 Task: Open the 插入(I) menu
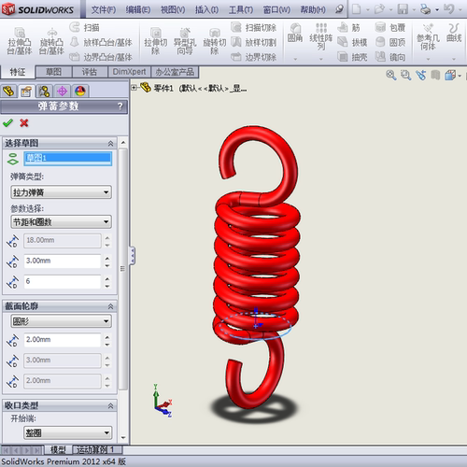pyautogui.click(x=206, y=10)
